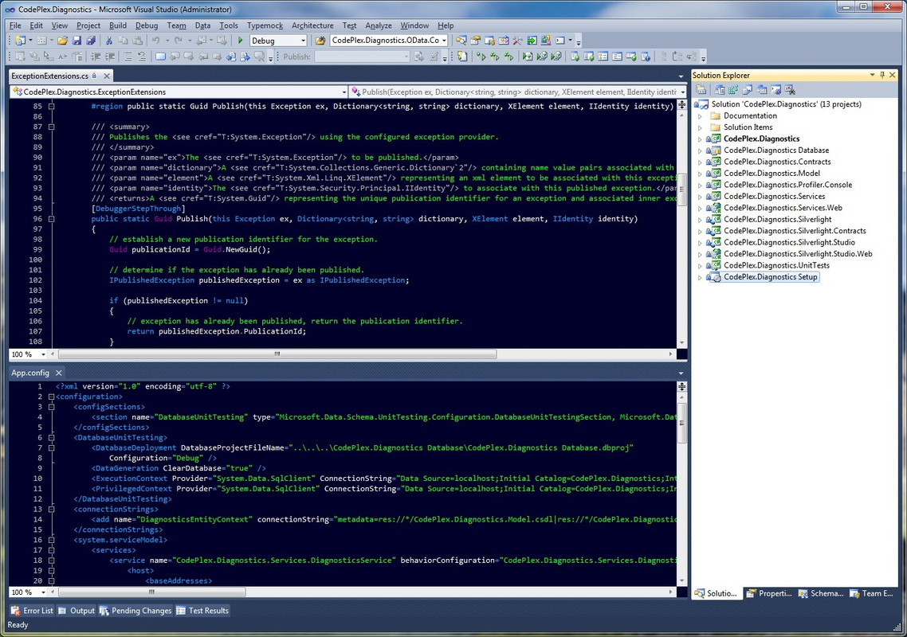Select CodePlex.Diagnostics.Silverlight.Studio.Web project
The image size is (907, 637).
pos(798,254)
